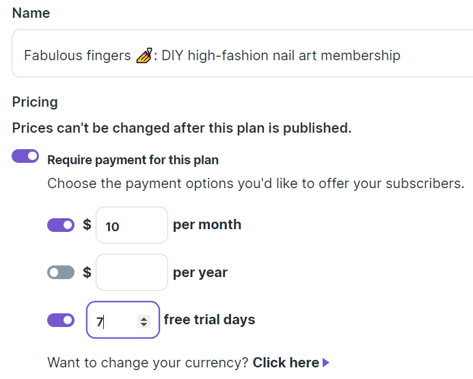473x379 pixels.
Task: Increase free trial days with the up arrow
Action: [x=144, y=317]
